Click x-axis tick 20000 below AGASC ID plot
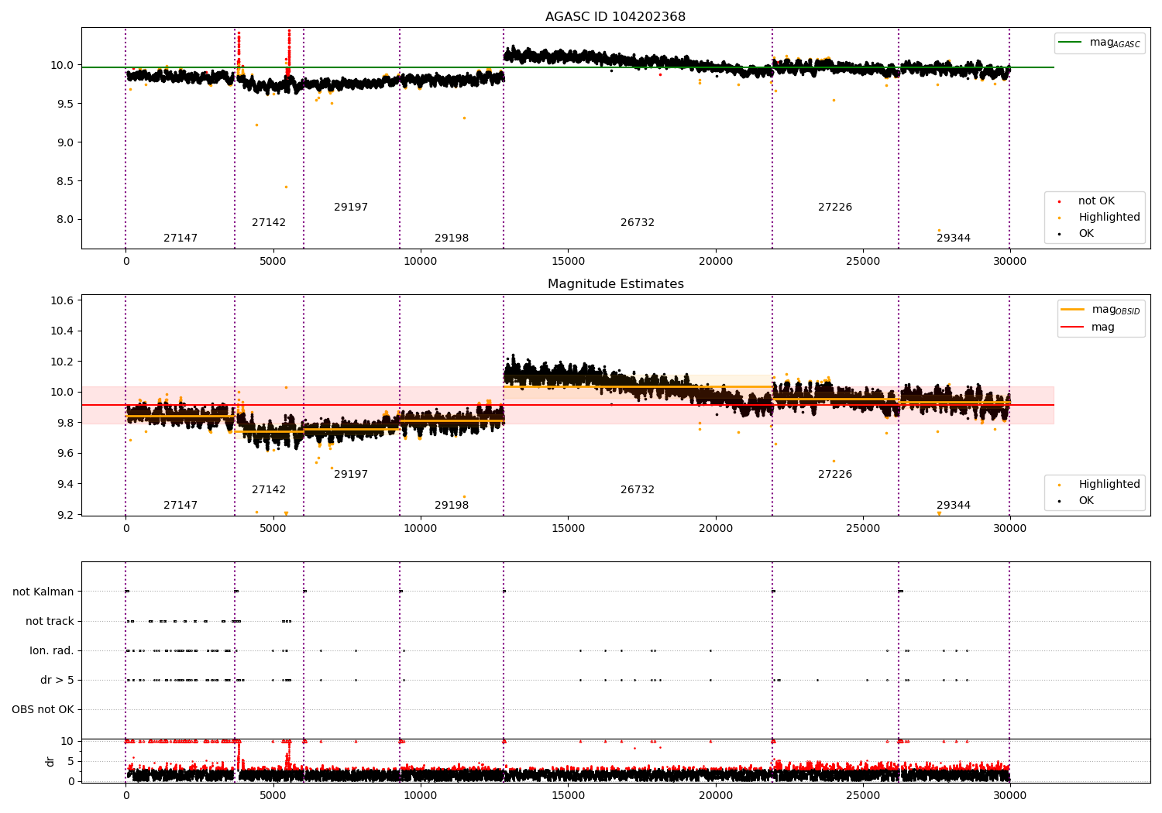 click(716, 261)
